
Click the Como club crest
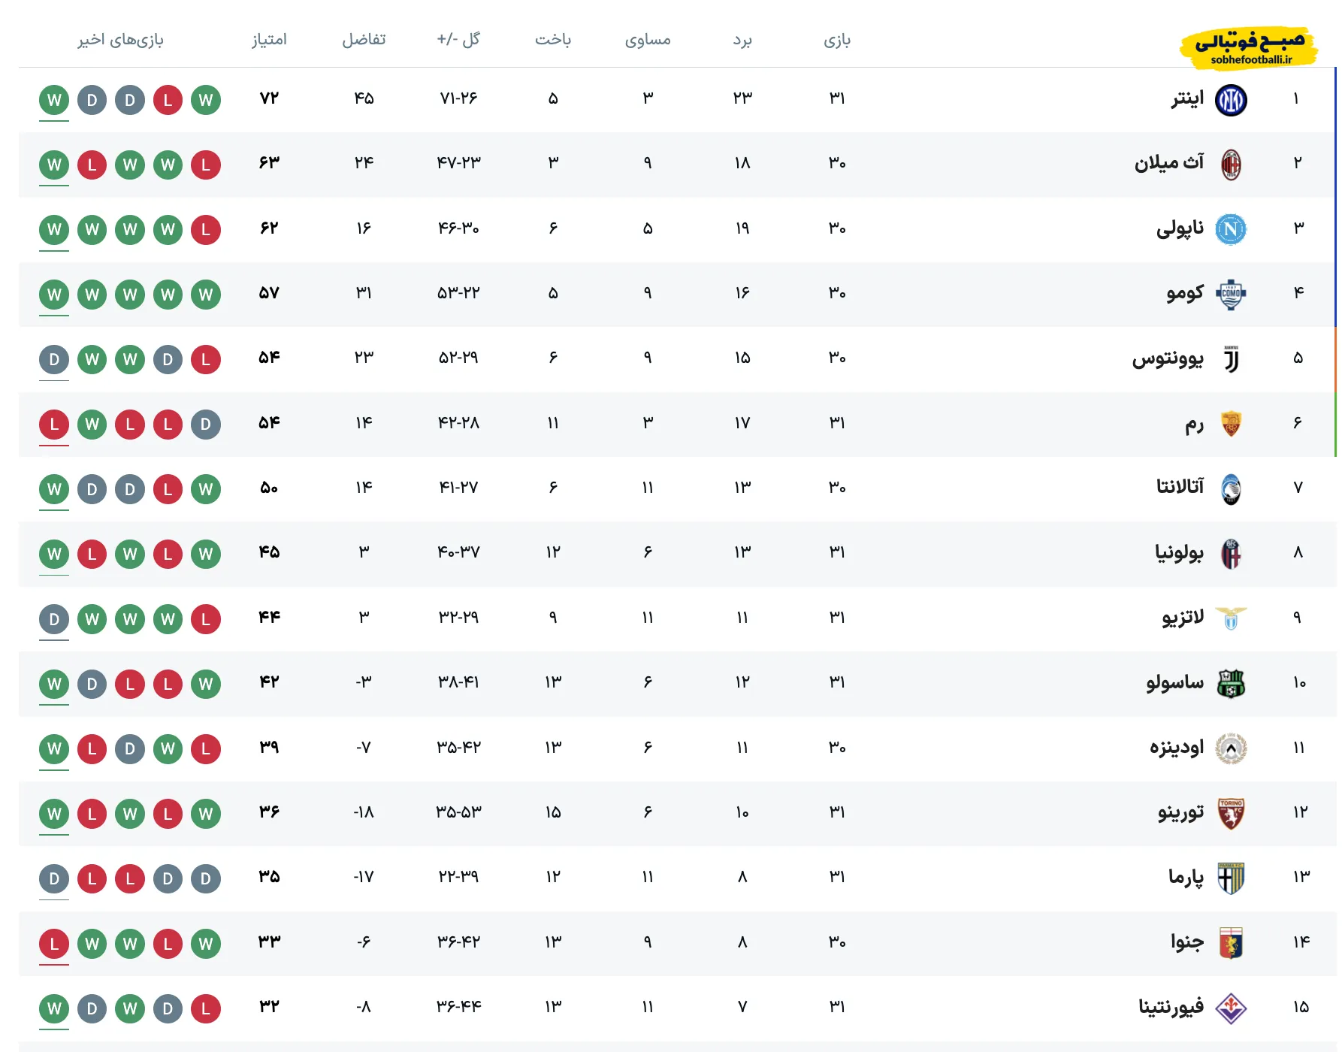click(1231, 295)
